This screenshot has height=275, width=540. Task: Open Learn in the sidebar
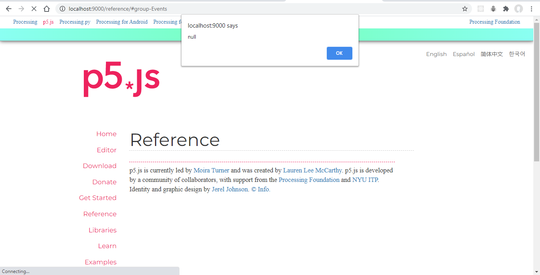[x=107, y=246]
